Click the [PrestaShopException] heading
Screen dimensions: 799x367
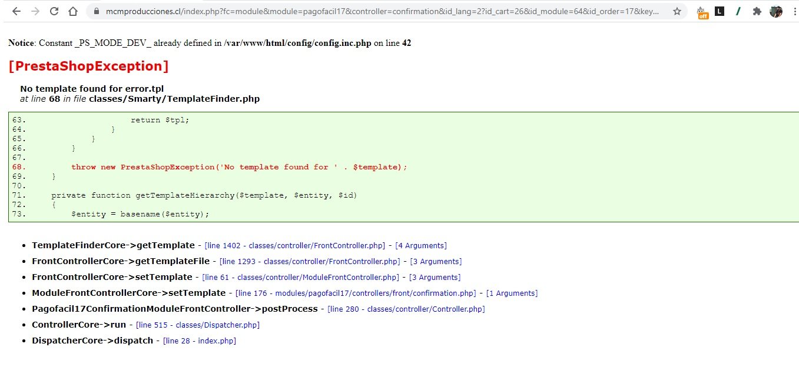click(89, 66)
